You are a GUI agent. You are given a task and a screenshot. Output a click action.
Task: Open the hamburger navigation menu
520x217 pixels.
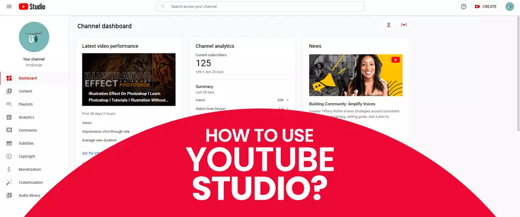point(9,6)
